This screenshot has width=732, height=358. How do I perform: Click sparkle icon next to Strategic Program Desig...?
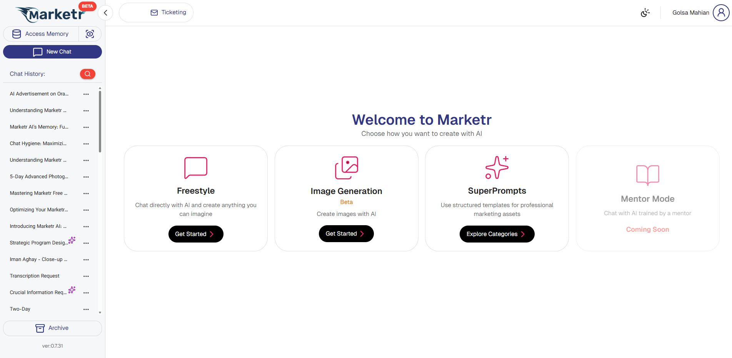(x=72, y=240)
